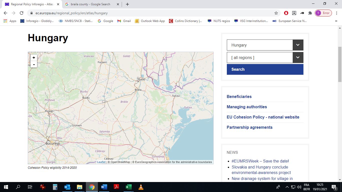Open the Opera red extension icon
342x192 pixels.
(286, 13)
